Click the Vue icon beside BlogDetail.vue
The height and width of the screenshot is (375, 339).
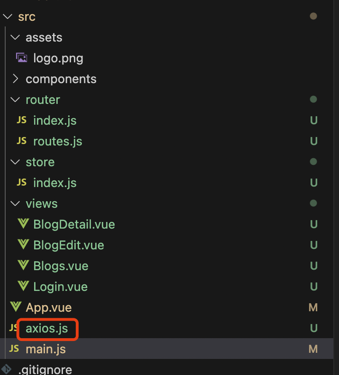coord(22,224)
